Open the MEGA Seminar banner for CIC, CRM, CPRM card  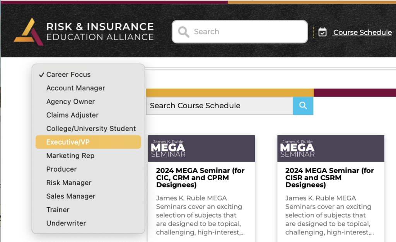pyautogui.click(x=201, y=148)
